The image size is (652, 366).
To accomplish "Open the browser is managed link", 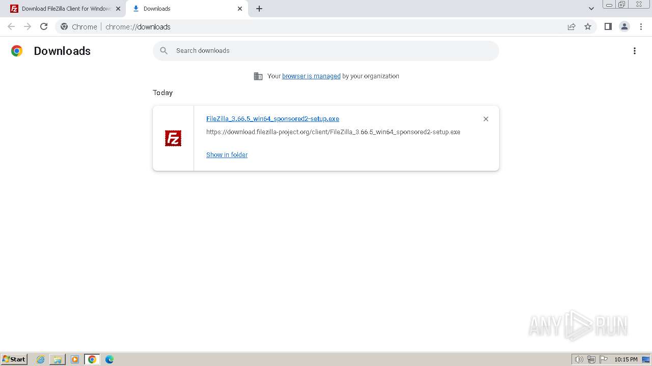I will [x=311, y=76].
